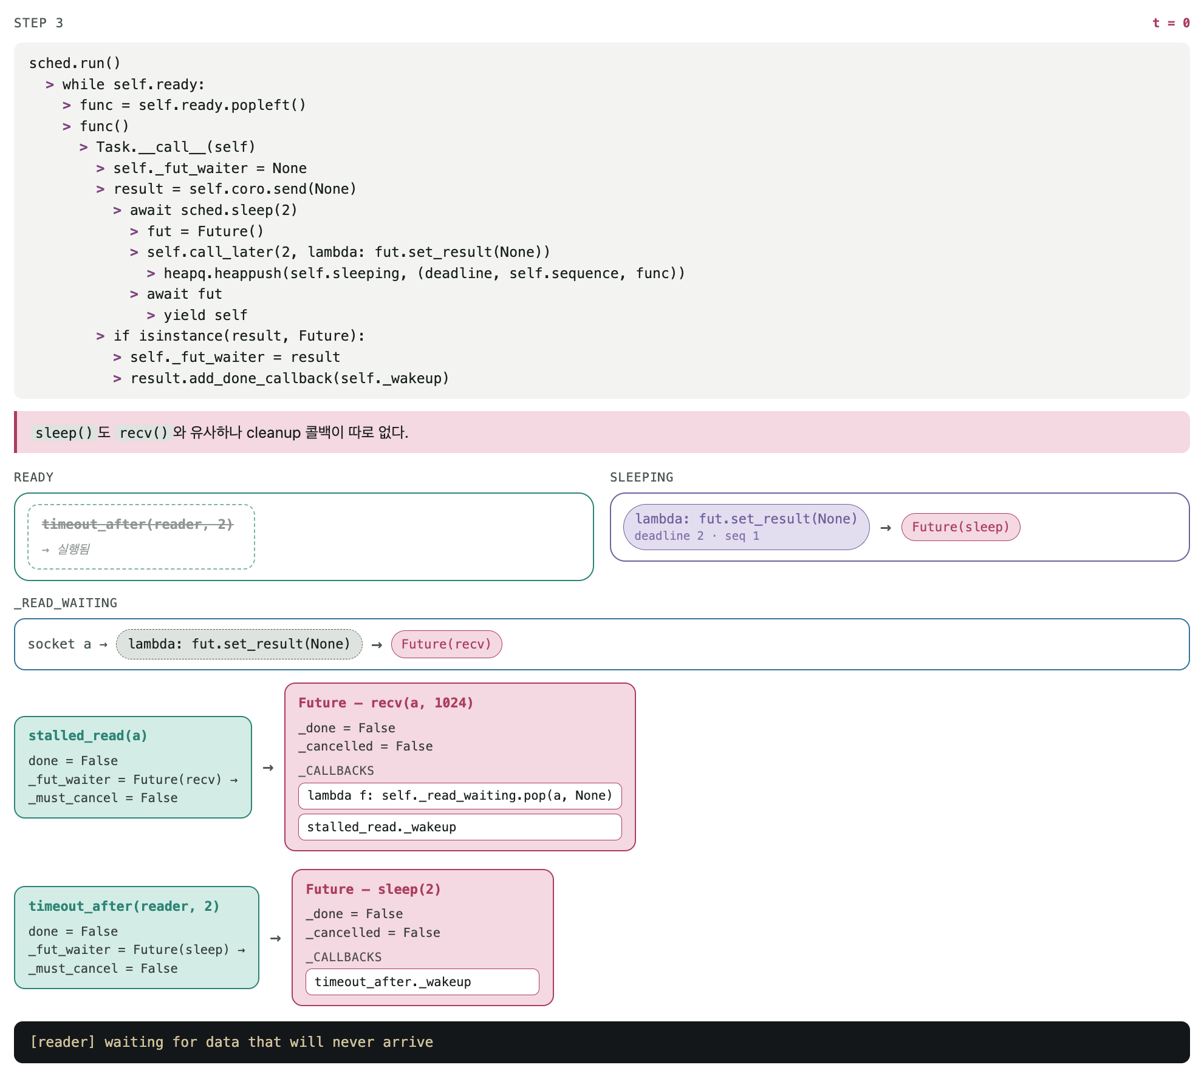Click the SLEEPING section label
The image size is (1204, 1076).
(x=641, y=477)
